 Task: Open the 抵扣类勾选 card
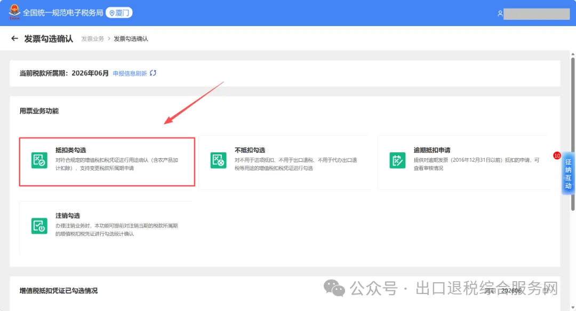[x=107, y=162]
